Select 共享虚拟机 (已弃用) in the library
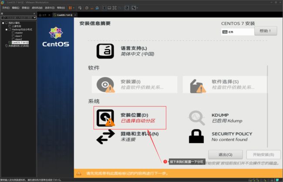The width and height of the screenshot is (283, 182). pos(19,46)
